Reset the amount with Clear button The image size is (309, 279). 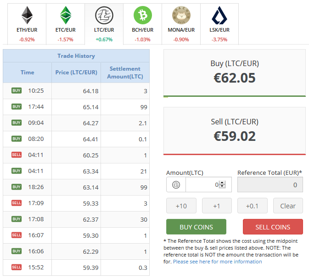[288, 206]
